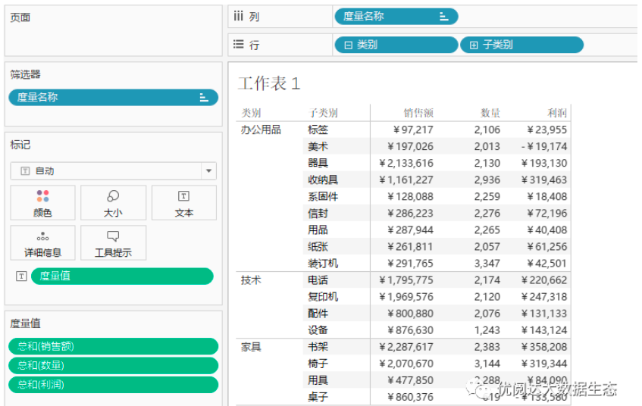Click the 技术 category row label
642x406 pixels.
251,280
